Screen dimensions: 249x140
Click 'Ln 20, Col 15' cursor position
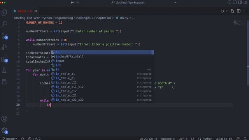tap(149, 138)
